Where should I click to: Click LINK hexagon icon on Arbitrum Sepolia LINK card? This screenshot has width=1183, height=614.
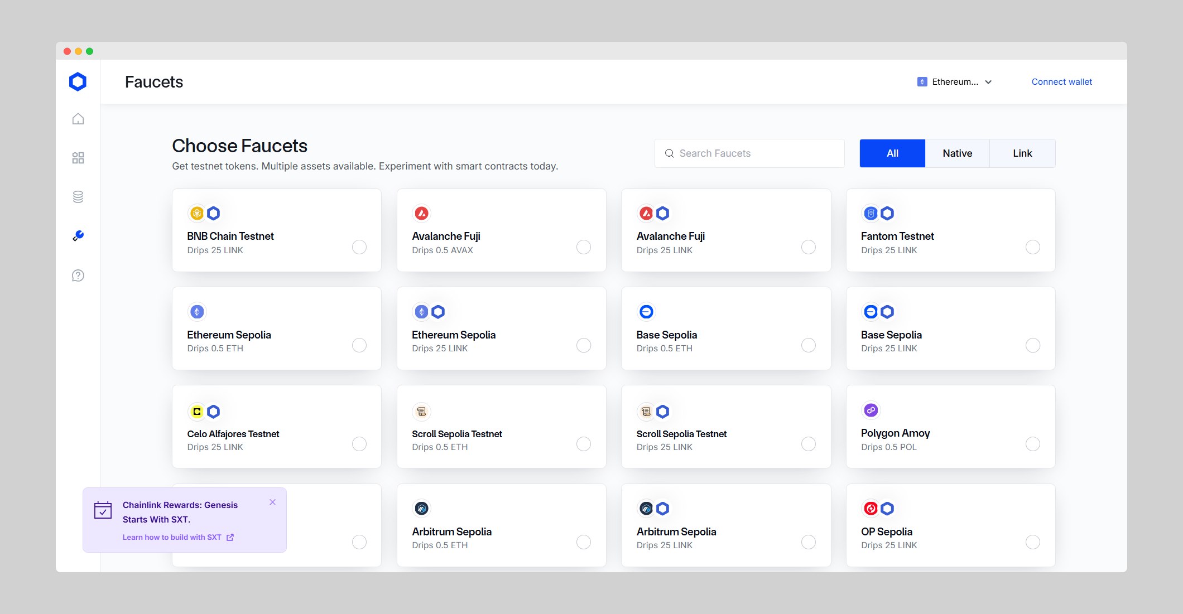click(x=662, y=509)
